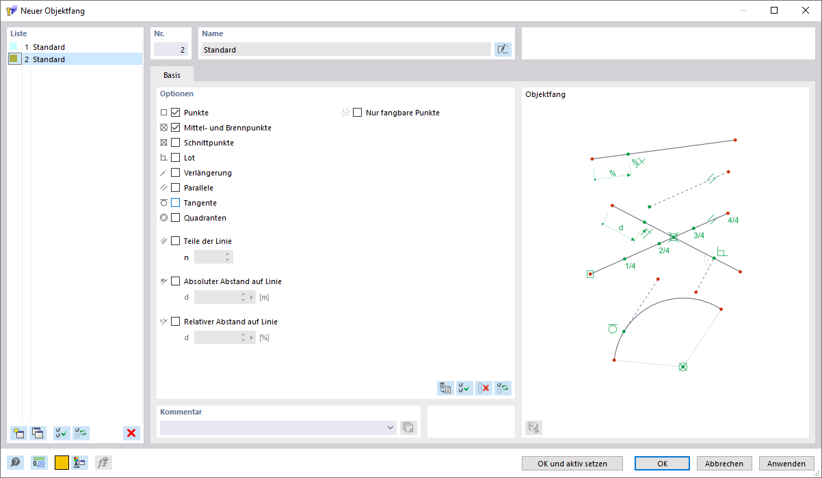Delete the selected list entry with red X
This screenshot has width=822, height=478.
[x=131, y=433]
